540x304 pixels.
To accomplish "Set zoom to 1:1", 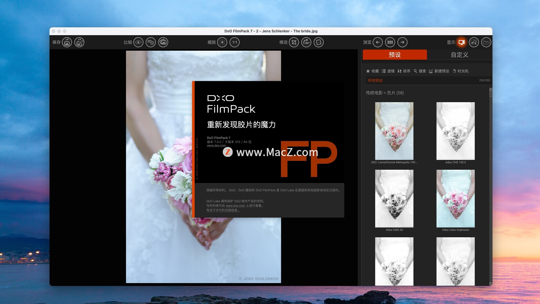I will click(x=235, y=42).
